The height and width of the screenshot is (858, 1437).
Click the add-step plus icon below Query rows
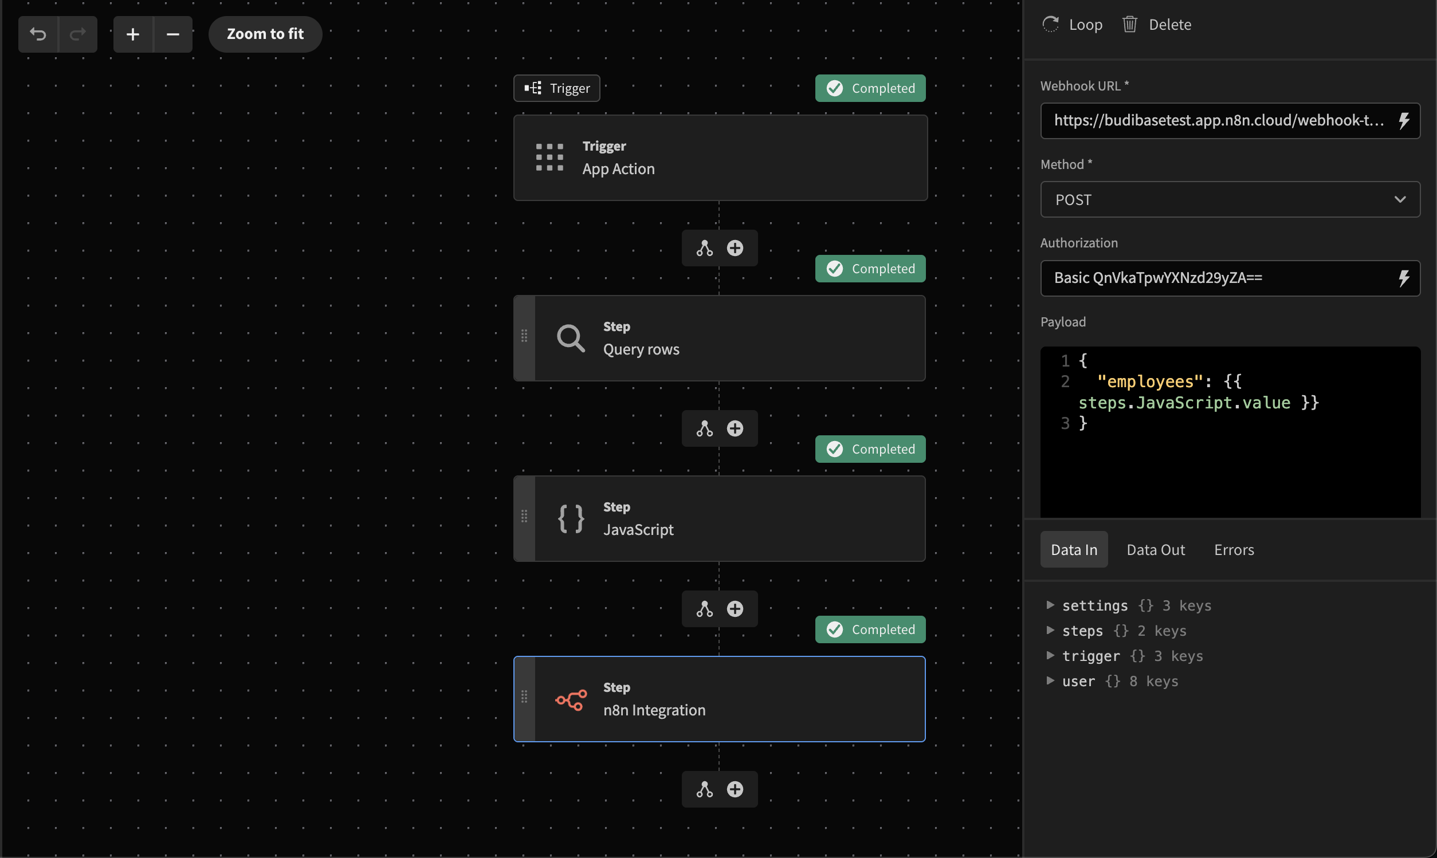point(735,428)
